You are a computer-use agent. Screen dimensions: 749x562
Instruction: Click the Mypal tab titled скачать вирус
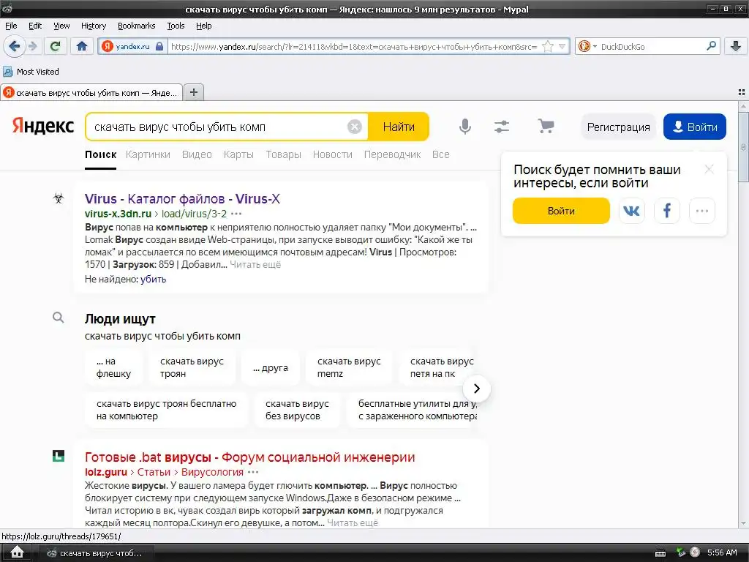click(x=91, y=93)
